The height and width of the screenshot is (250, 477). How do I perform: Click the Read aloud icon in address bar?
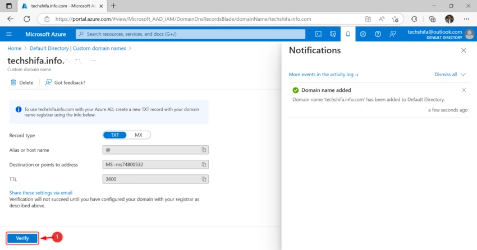click(382, 19)
